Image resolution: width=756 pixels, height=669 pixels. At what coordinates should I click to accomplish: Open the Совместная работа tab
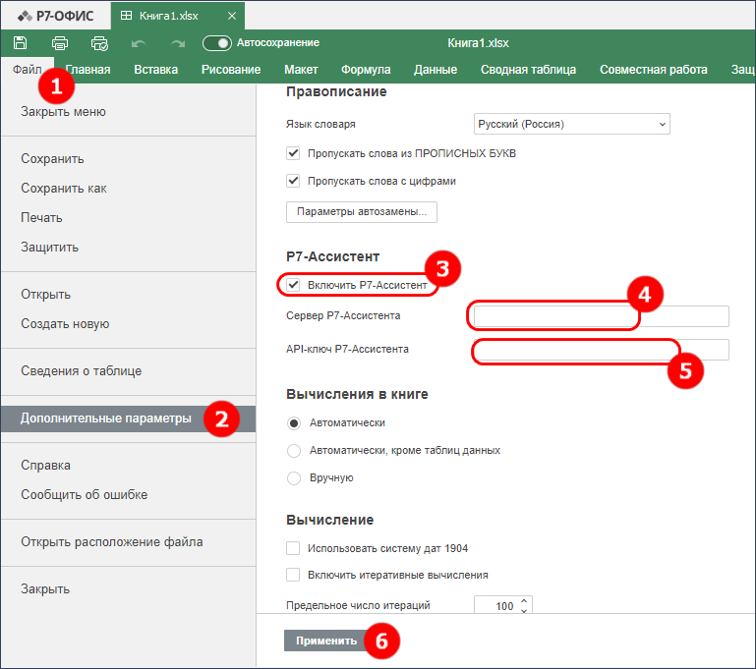(x=654, y=70)
